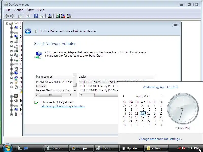
Task: Click the Disable device toolbar icon with down arrow
Action: click(x=69, y=16)
